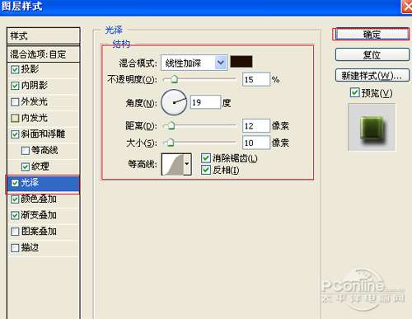
Task: Uncheck the 光泽 satin checkbox
Action: coord(15,183)
